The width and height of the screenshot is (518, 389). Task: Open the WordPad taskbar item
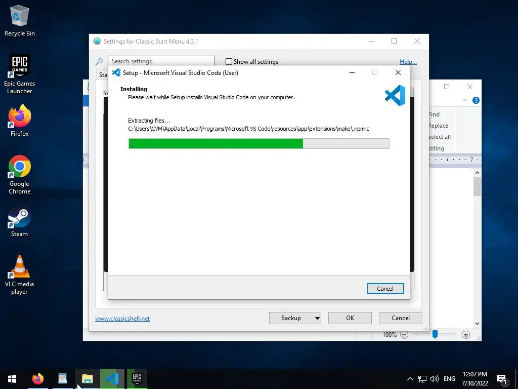tap(62, 379)
